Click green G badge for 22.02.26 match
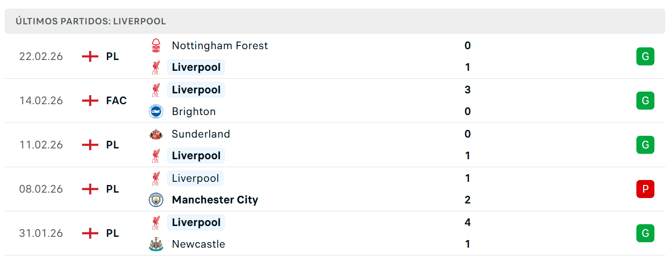Screen dimensions: 672x263 (x=645, y=56)
